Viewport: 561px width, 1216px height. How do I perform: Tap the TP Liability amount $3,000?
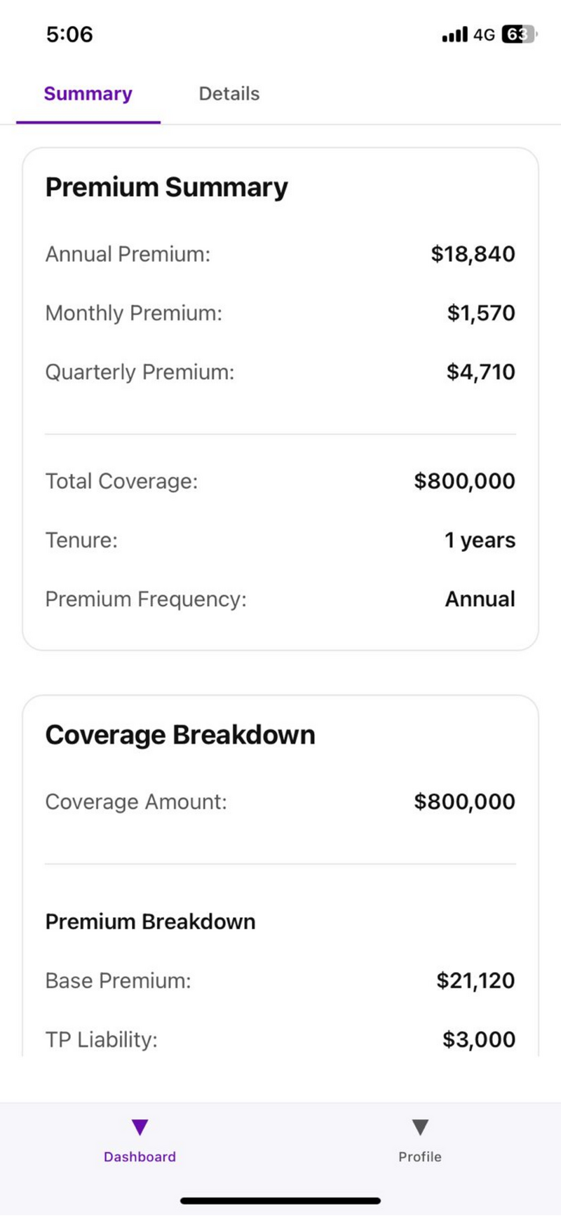[x=478, y=1039]
